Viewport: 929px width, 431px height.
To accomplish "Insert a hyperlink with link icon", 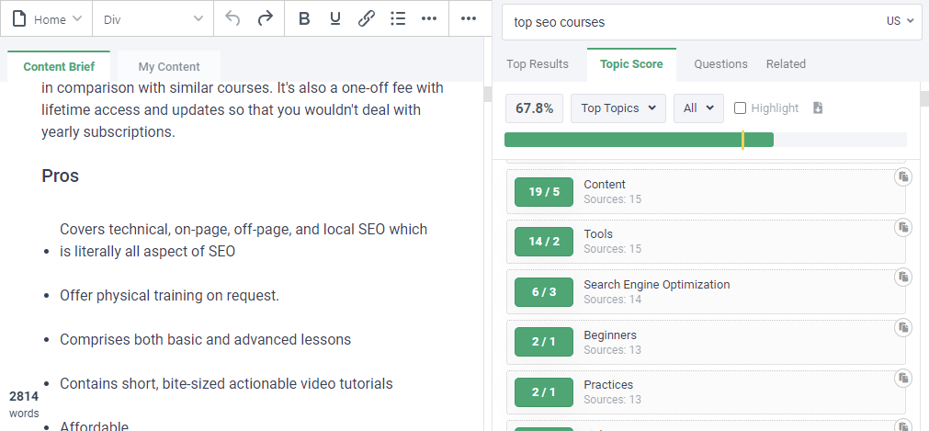I will click(367, 19).
